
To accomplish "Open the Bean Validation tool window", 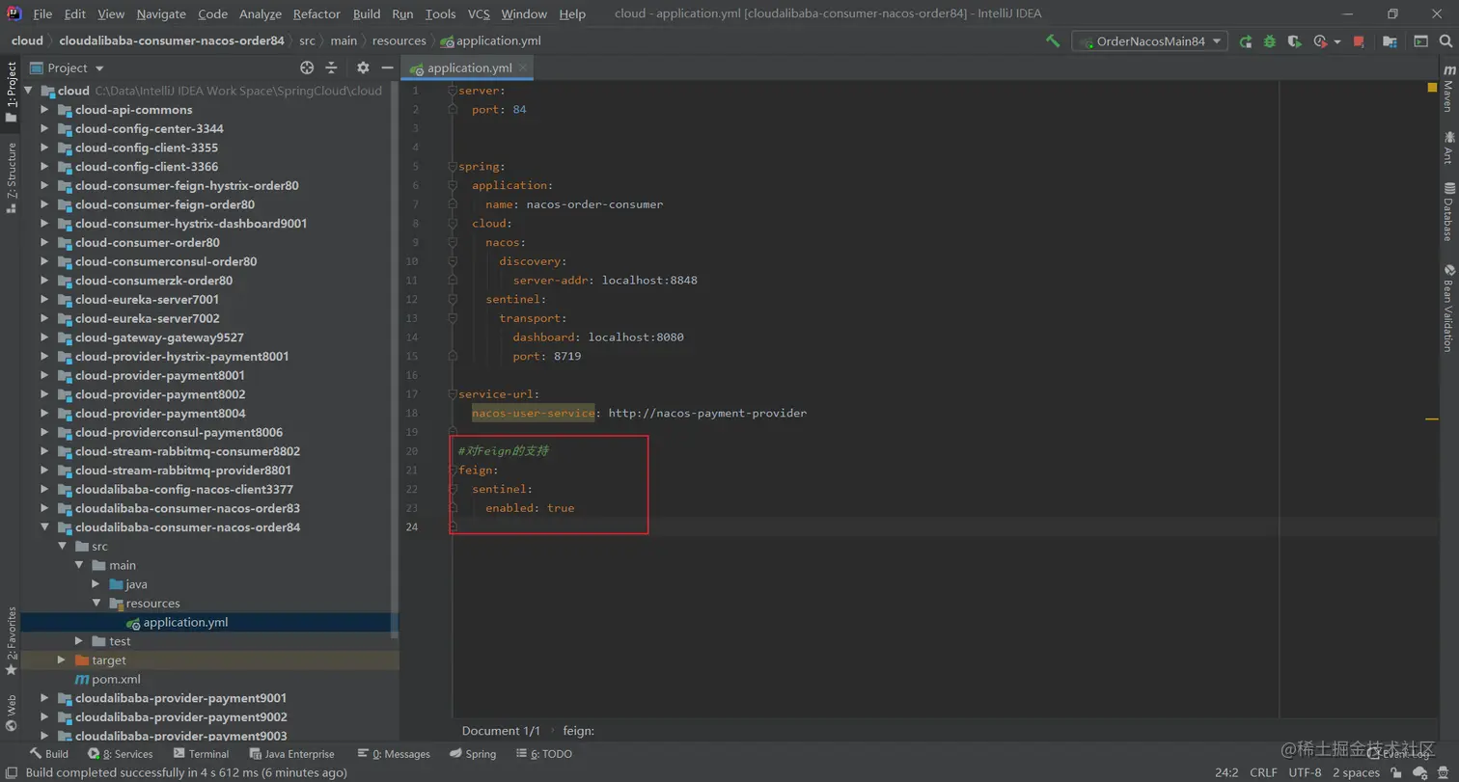I will (1447, 308).
